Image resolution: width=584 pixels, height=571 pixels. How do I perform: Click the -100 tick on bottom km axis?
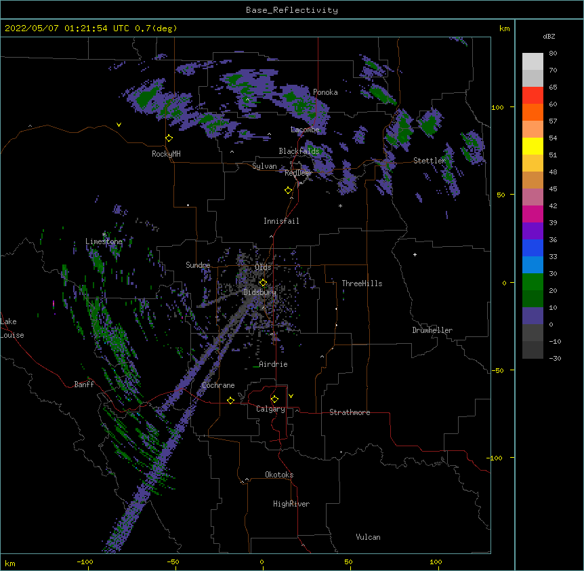point(85,562)
